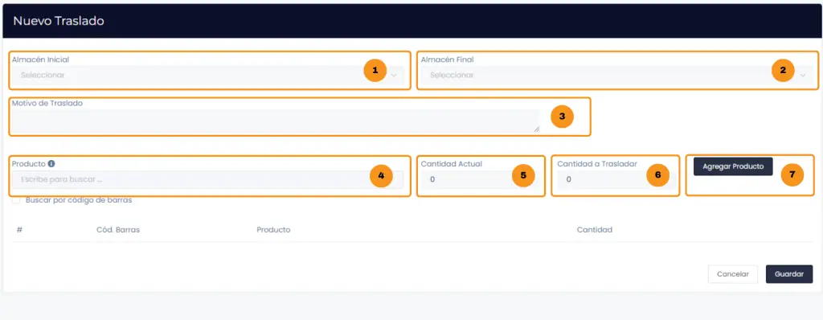Focus the Producto search field
The width and height of the screenshot is (823, 320).
coord(208,180)
